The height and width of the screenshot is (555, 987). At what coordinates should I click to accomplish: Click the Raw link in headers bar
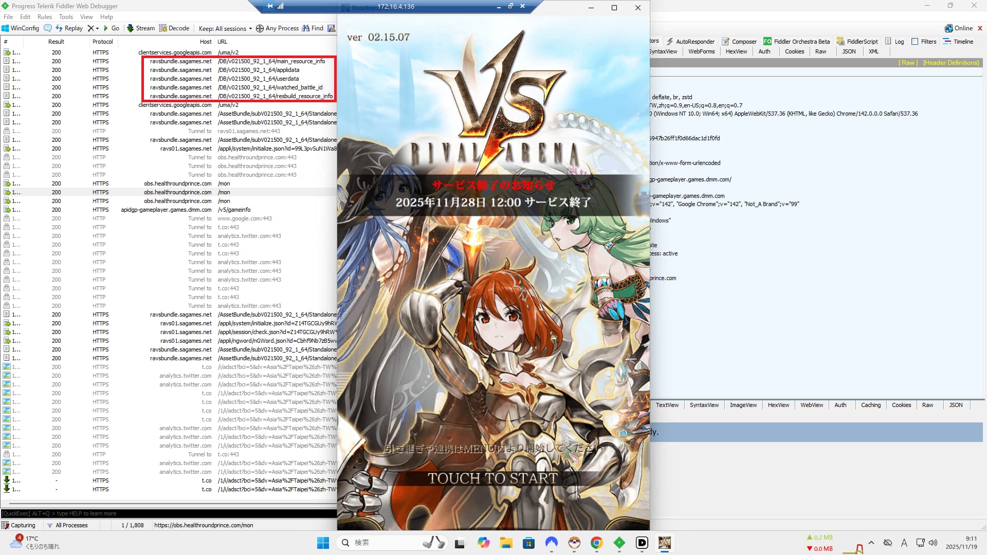[x=908, y=63]
